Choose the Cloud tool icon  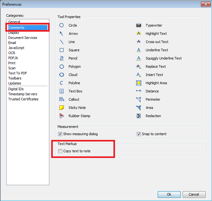[x=62, y=75]
